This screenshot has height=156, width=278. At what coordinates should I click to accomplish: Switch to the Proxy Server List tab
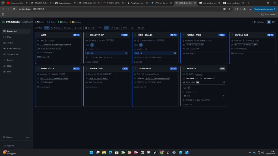point(137,3)
